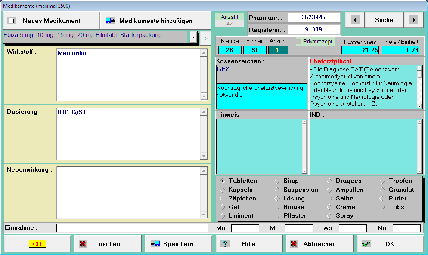
Task: Select the Pharmanr. number field
Action: tap(313, 18)
